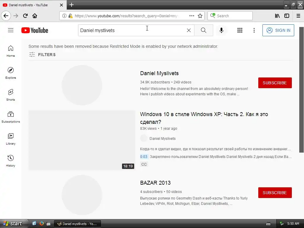Go back with the browser back arrow
This screenshot has width=304, height=228.
pyautogui.click(x=6, y=16)
